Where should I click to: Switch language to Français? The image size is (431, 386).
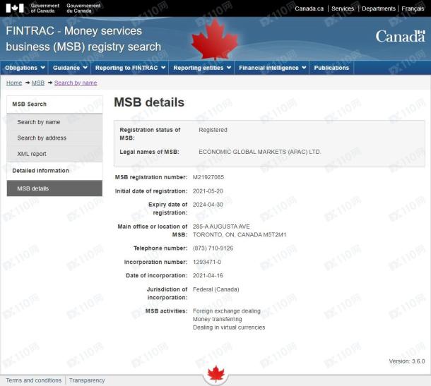tap(413, 8)
